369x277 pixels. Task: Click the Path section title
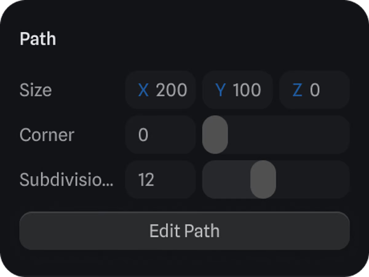[x=38, y=39]
